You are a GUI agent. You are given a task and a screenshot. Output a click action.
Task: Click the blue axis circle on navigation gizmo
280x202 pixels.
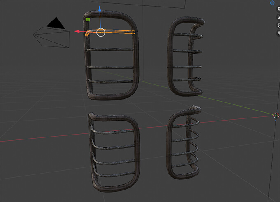[x=272, y=2]
